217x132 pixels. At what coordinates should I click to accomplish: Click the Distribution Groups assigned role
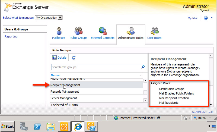[x=172, y=89]
